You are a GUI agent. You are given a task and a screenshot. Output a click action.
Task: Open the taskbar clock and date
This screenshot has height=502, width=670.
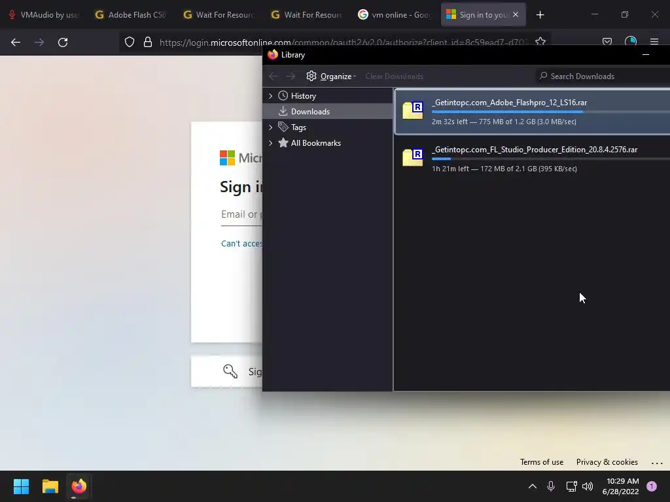pyautogui.click(x=621, y=486)
